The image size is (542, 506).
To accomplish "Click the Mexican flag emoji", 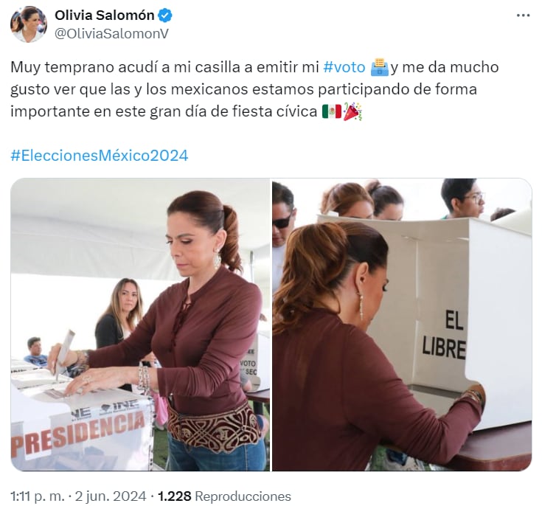I will (332, 111).
